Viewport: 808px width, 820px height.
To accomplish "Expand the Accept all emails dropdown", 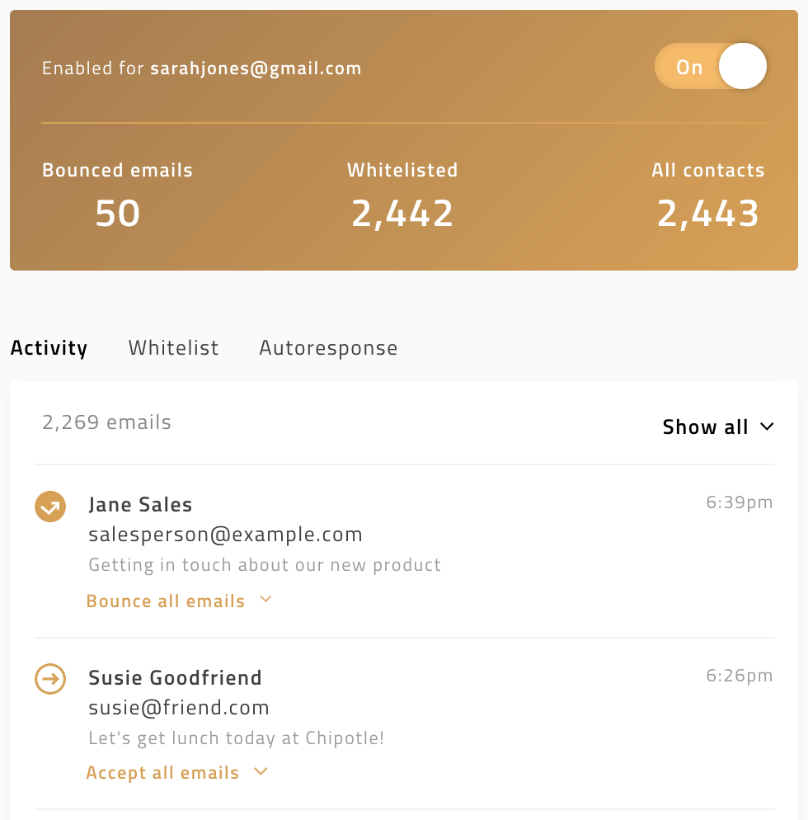I will coord(176,773).
